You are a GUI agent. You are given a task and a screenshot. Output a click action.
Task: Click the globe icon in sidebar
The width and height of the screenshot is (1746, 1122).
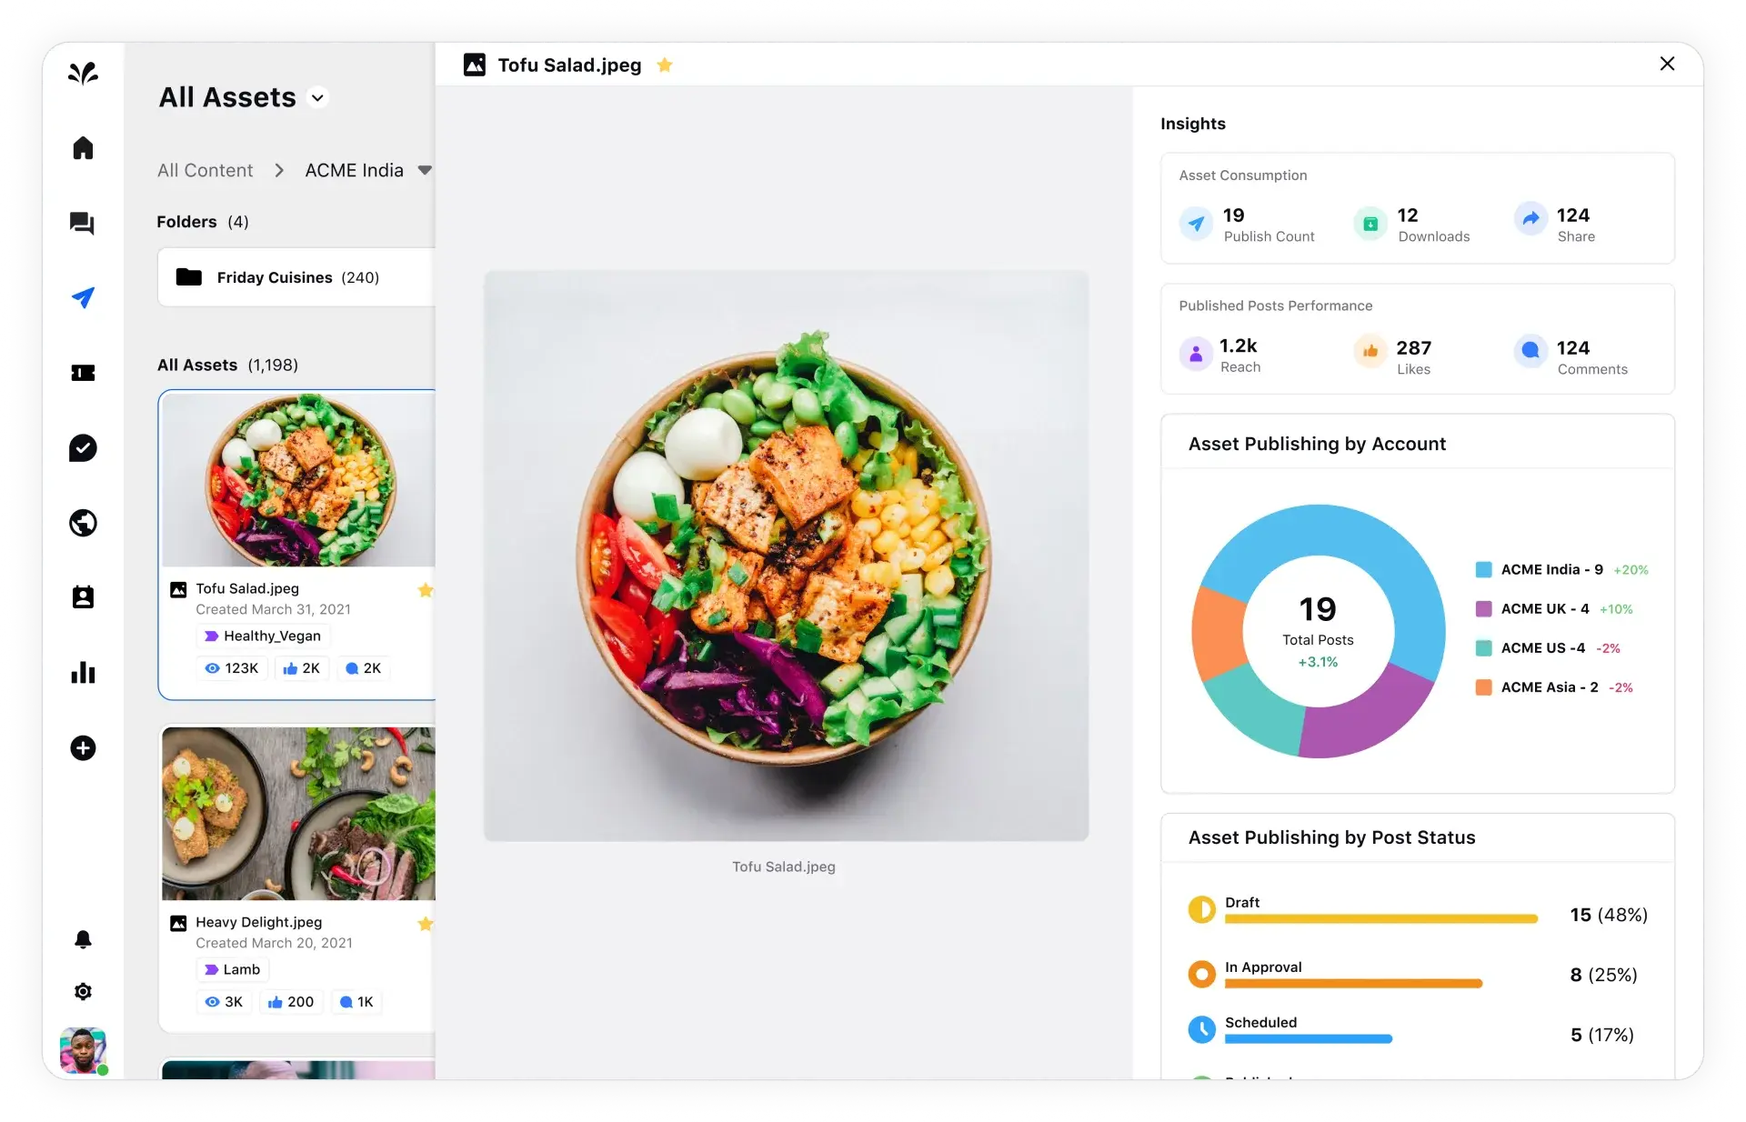tap(83, 523)
